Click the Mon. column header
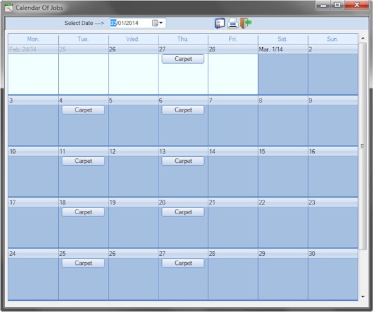The width and height of the screenshot is (373, 312). click(x=33, y=39)
